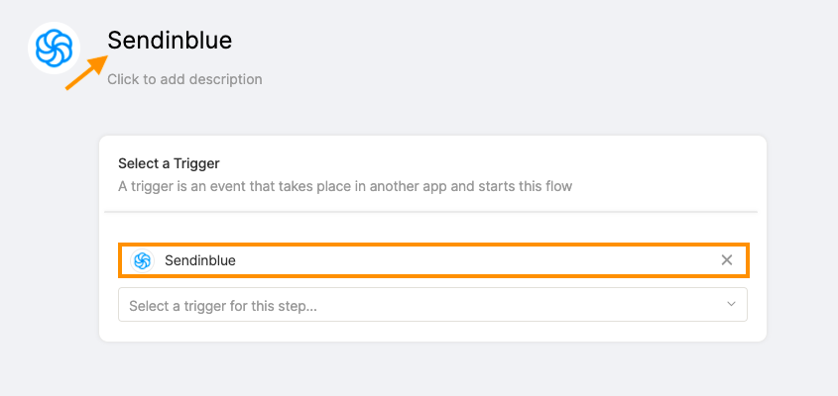Viewport: 838px width, 396px height.
Task: Click the empty middle of the Sendinblue app field
Action: [476, 260]
